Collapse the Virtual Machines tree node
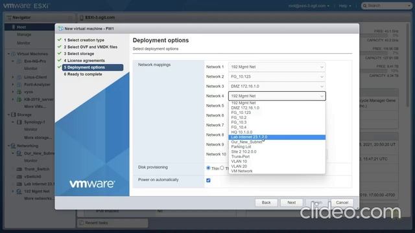The height and width of the screenshot is (233, 415). tap(8, 54)
